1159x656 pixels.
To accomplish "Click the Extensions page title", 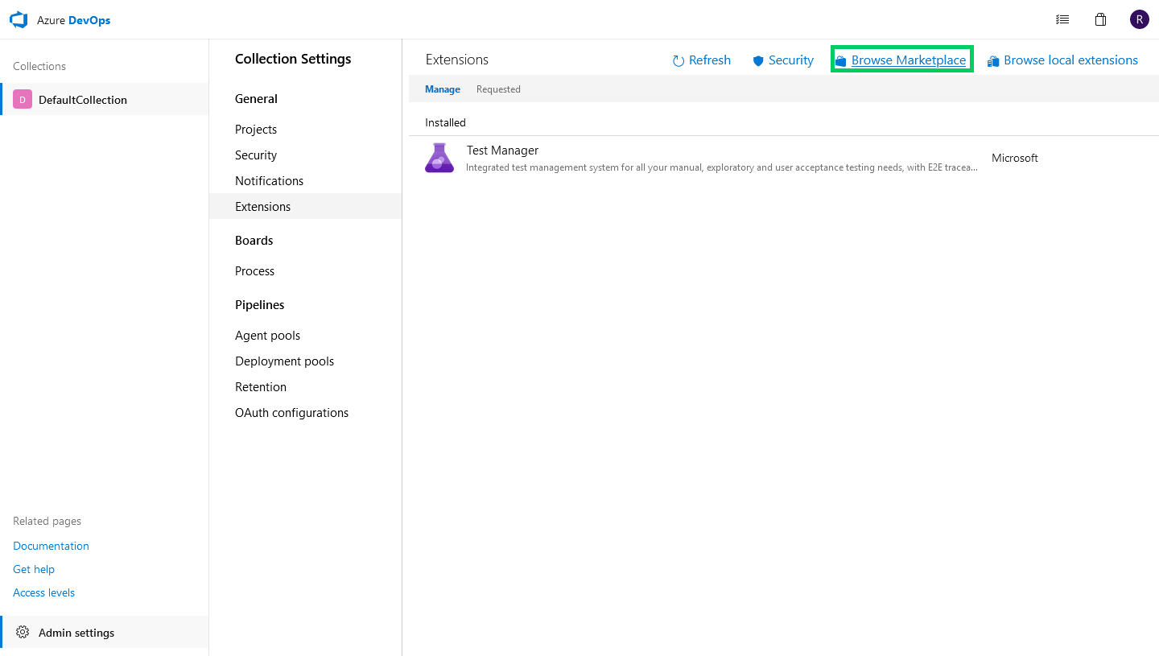I will point(457,60).
